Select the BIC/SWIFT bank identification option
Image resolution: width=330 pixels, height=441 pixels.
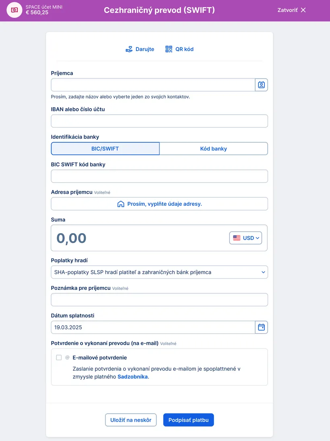click(105, 149)
